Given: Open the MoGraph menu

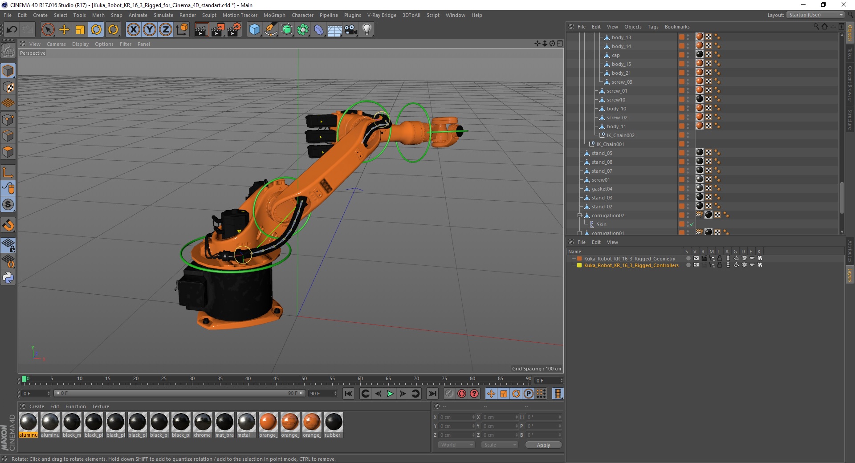Looking at the screenshot, I should (x=274, y=15).
